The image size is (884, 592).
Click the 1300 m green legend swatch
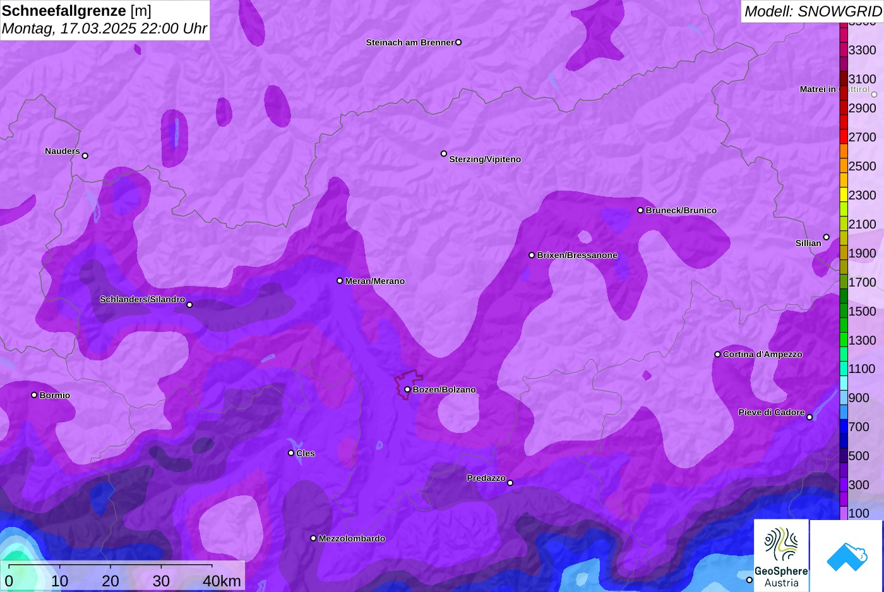point(844,339)
